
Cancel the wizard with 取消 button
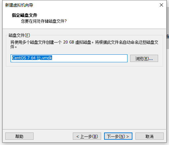click(150, 136)
